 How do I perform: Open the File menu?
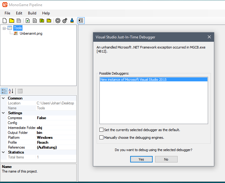[7, 13]
